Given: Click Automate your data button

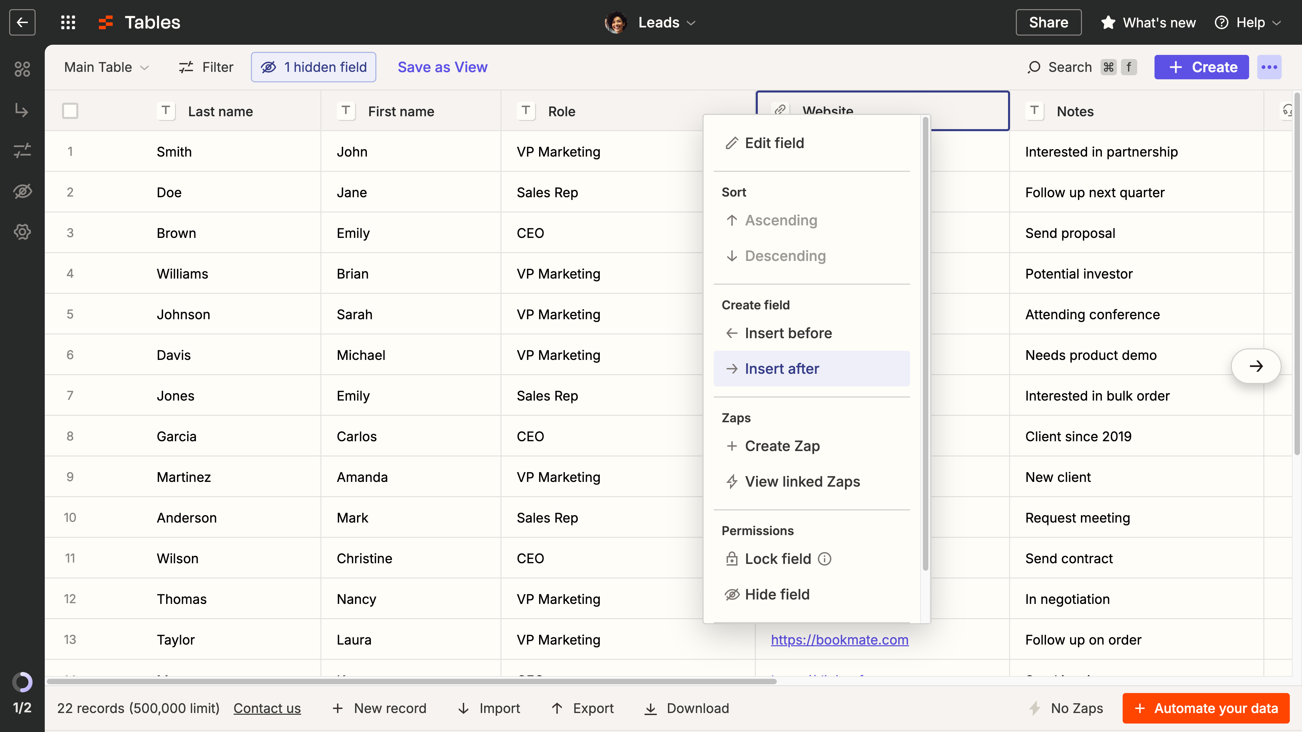Looking at the screenshot, I should (1205, 708).
